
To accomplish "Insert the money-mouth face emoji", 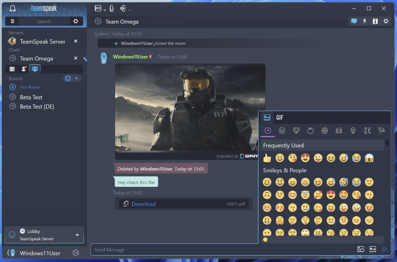I will (267, 220).
